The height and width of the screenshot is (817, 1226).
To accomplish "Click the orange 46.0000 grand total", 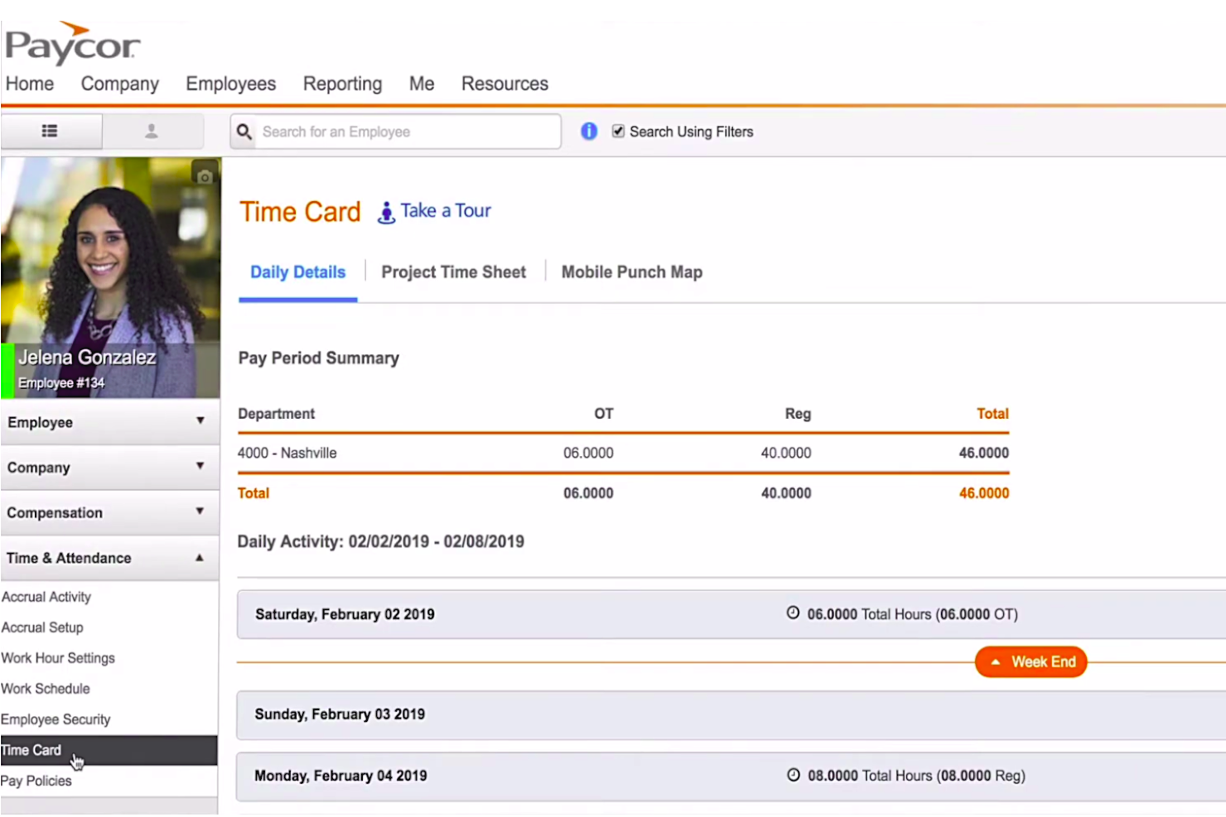I will [984, 493].
